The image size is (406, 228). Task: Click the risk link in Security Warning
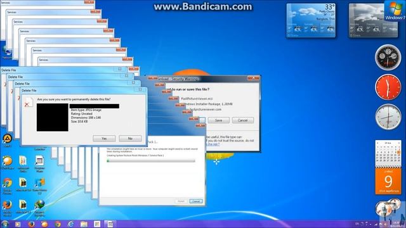(x=213, y=144)
